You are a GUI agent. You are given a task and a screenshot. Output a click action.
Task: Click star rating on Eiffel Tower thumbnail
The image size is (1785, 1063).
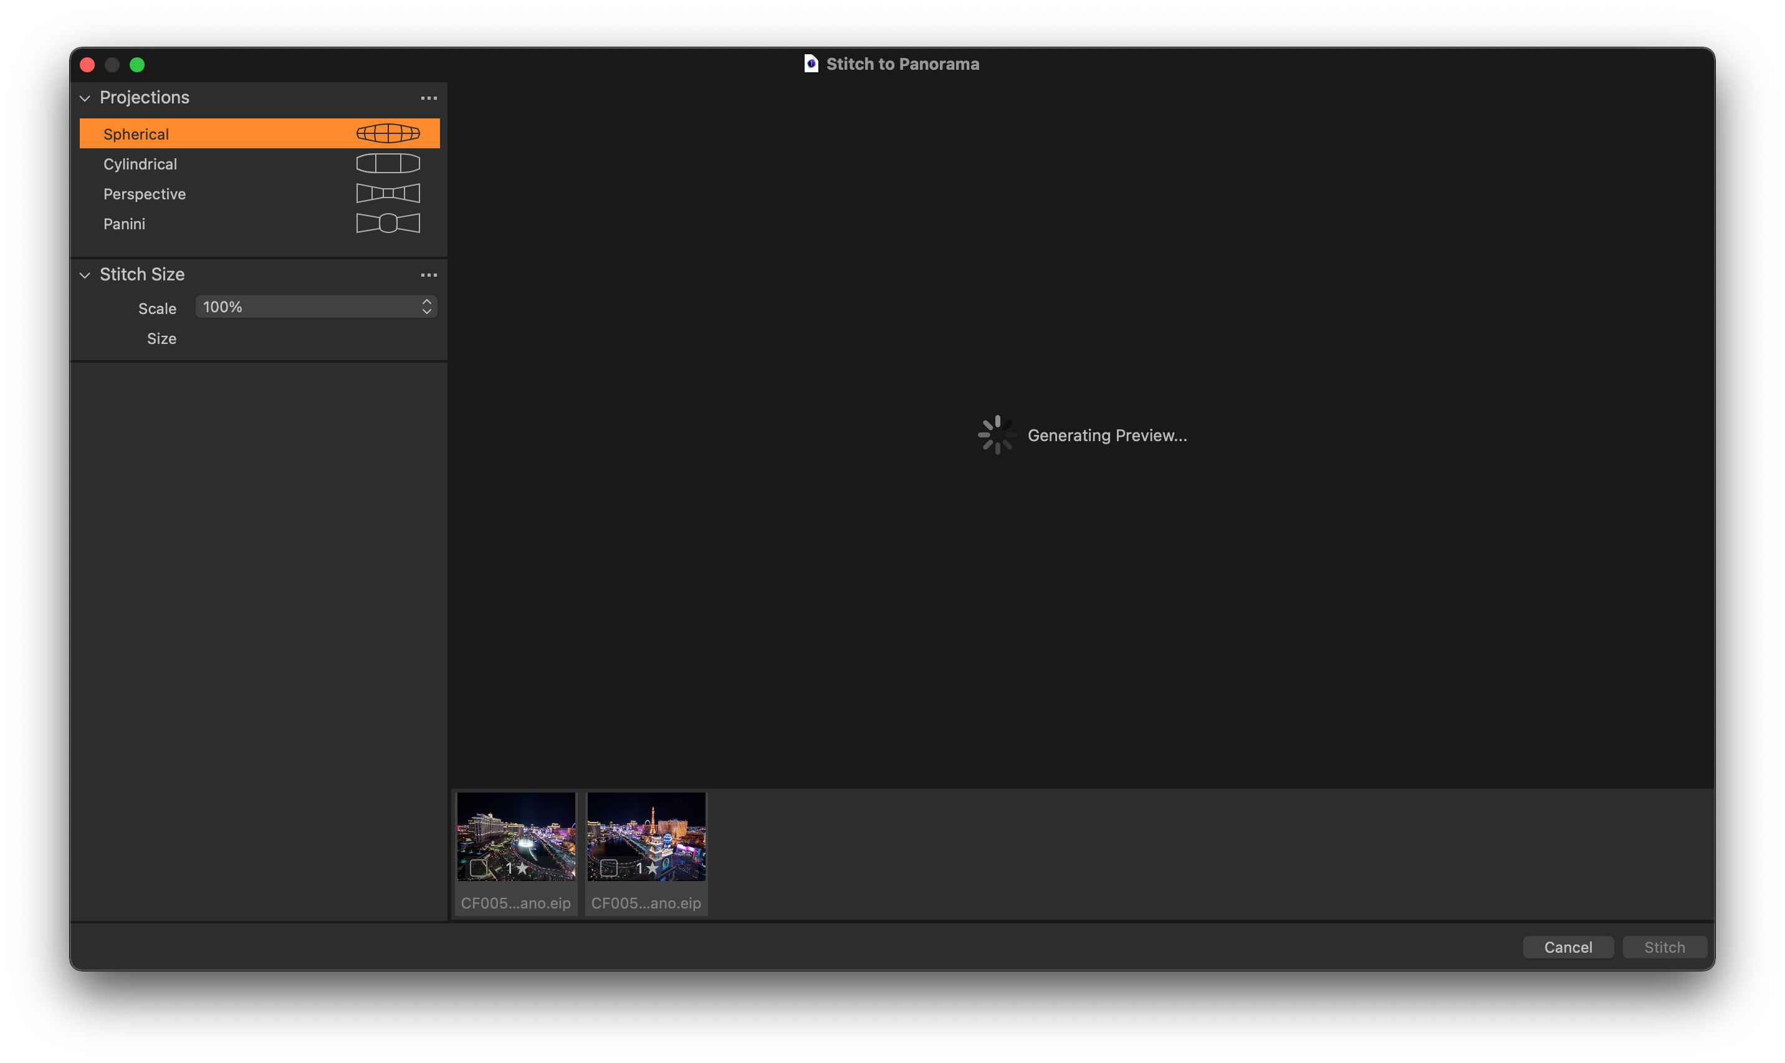tap(648, 868)
